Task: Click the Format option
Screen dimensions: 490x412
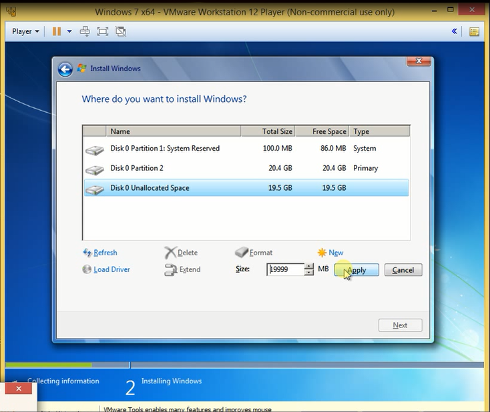Action: pyautogui.click(x=254, y=253)
